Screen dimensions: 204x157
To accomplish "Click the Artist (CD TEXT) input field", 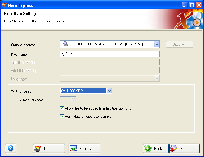I will [109, 70].
